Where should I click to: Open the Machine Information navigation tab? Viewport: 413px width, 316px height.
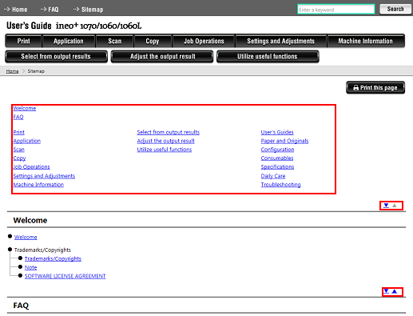(365, 41)
